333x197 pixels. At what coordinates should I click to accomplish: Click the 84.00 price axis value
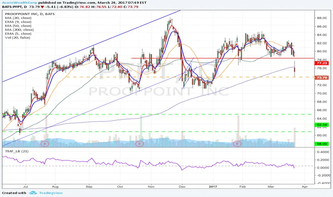tap(322, 35)
